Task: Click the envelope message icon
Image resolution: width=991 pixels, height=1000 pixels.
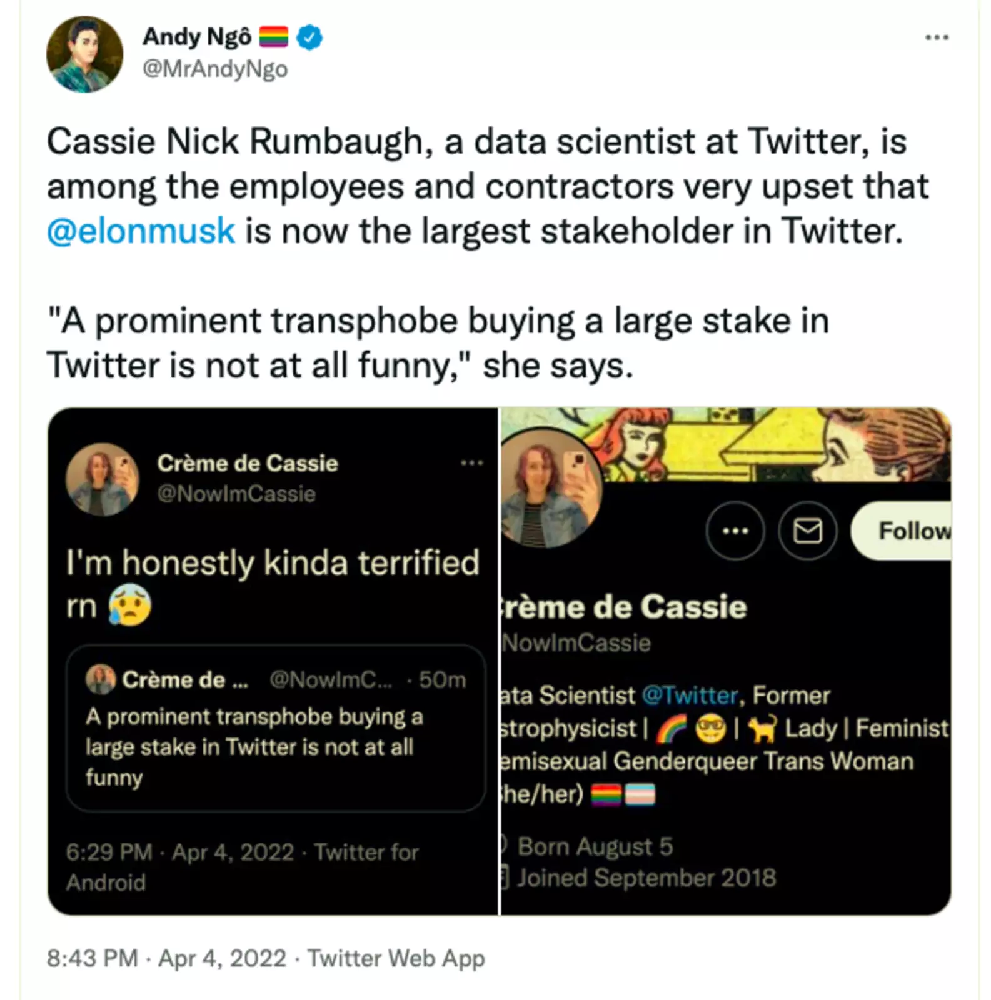Action: click(807, 531)
